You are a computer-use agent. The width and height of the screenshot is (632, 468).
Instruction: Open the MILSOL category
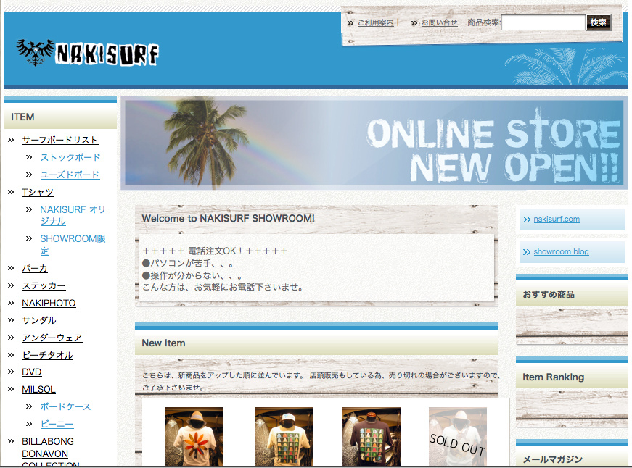(38, 390)
